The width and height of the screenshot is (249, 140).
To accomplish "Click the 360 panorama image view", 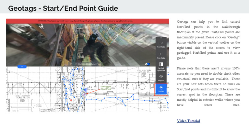I will [88, 45].
